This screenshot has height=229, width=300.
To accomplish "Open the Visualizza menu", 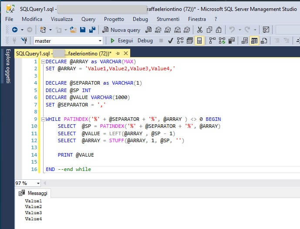I will pyautogui.click(x=61, y=19).
